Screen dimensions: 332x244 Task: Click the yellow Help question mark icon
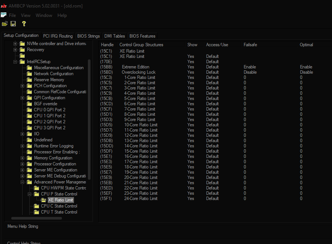click(x=24, y=24)
